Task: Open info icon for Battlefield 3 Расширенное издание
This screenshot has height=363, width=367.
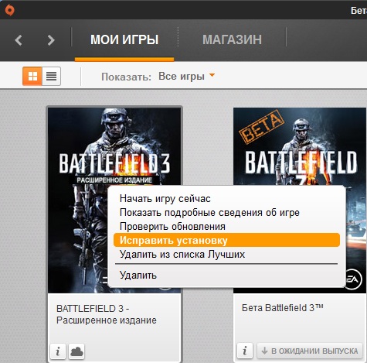Action: (58, 351)
